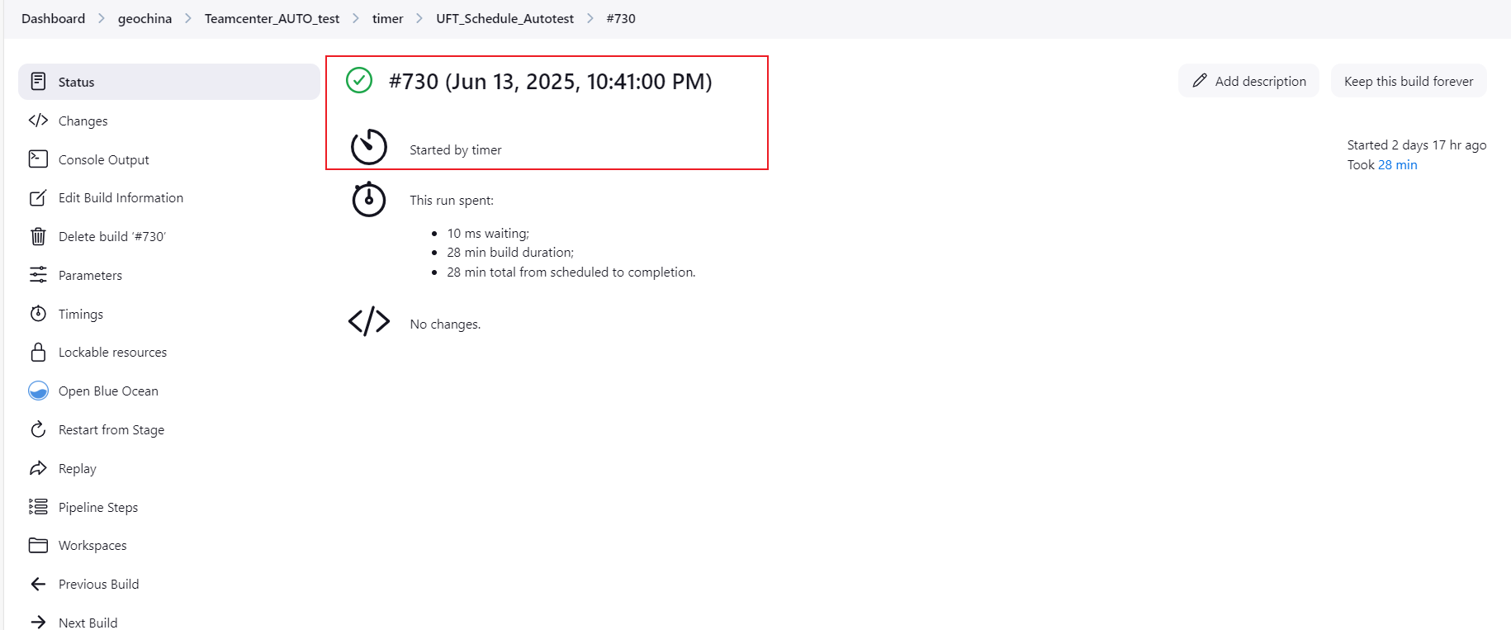Open the 28 min duration link

(x=1397, y=164)
